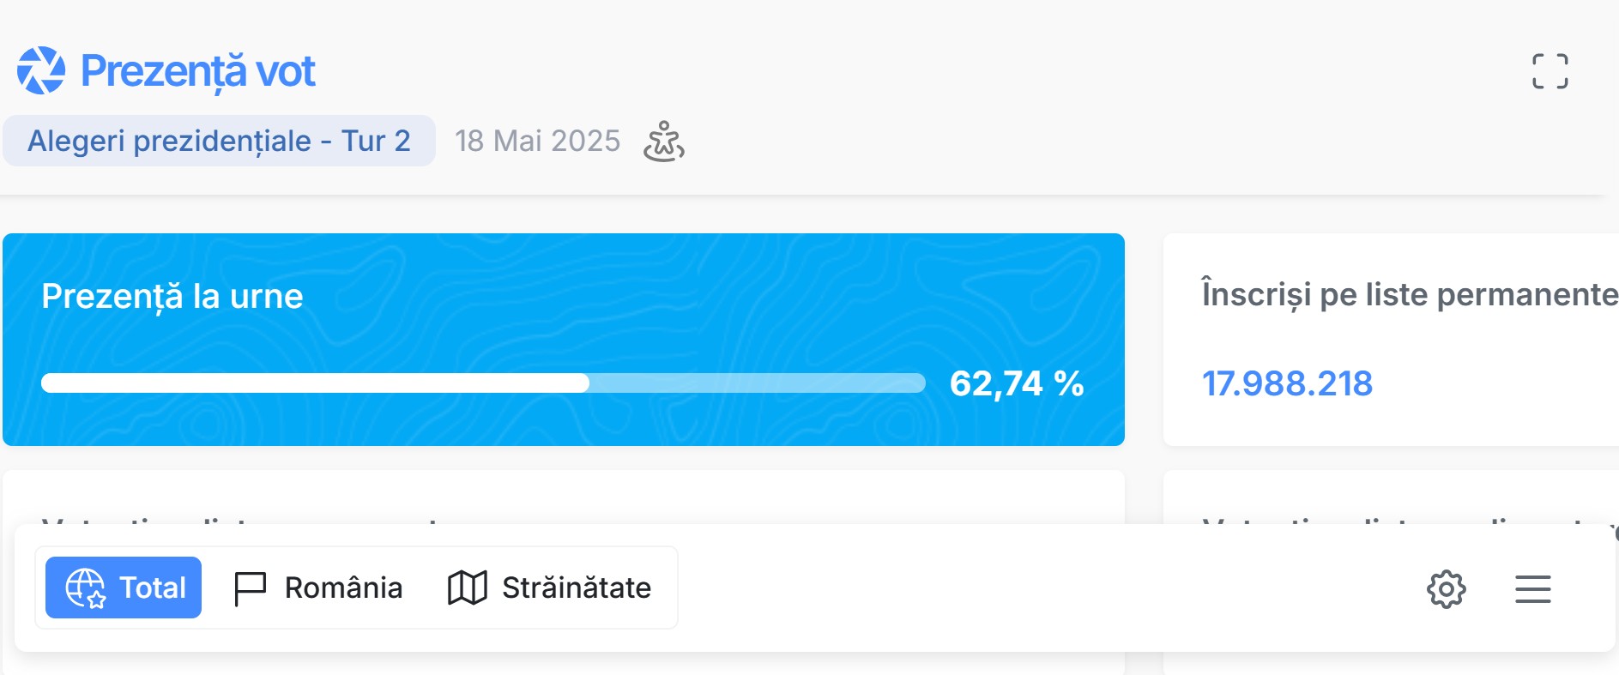Select the Total view tab
Screen dimensions: 1619x675
(x=124, y=588)
